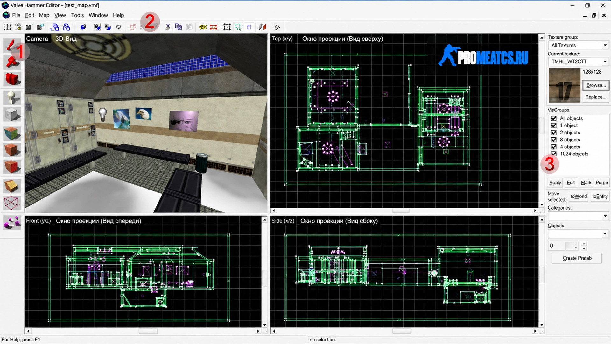
Task: Activate the red Camera tool
Action: (12, 79)
